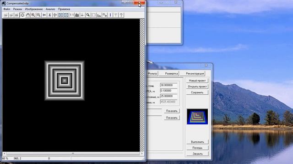
Task: Click the field containing 25.000000
Action: pyautogui.click(x=168, y=96)
